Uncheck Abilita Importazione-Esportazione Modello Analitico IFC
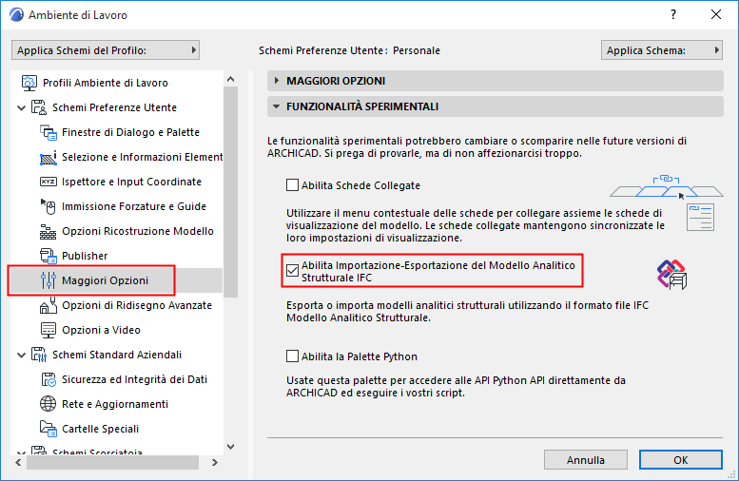The height and width of the screenshot is (481, 739). click(x=292, y=270)
